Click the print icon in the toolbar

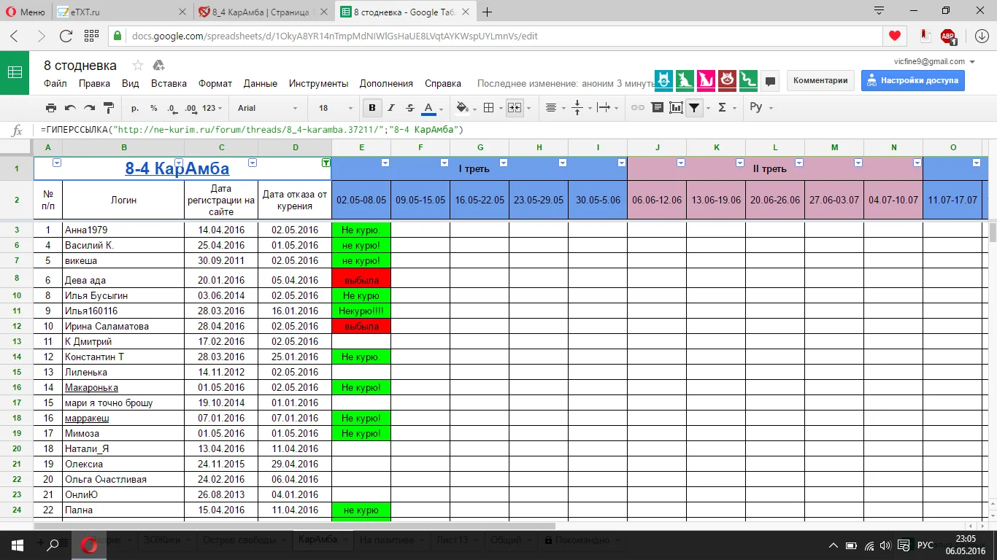point(51,108)
